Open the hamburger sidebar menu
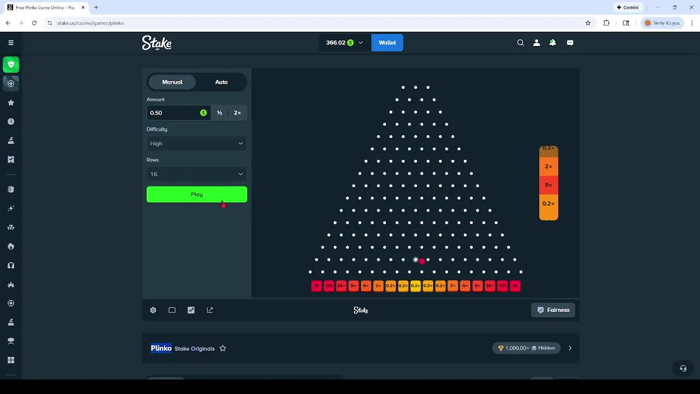 [x=10, y=43]
